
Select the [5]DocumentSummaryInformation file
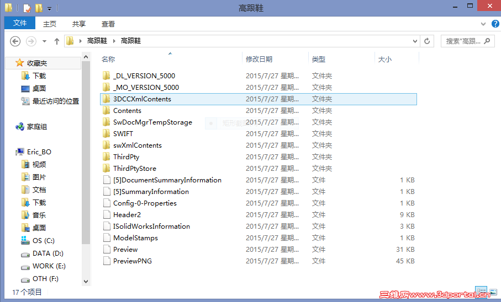coord(258,180)
